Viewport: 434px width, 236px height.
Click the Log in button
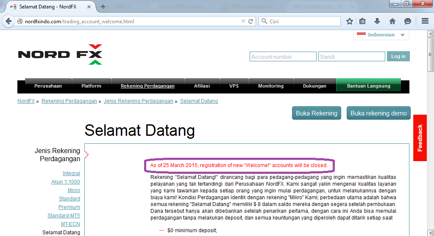pyautogui.click(x=398, y=56)
